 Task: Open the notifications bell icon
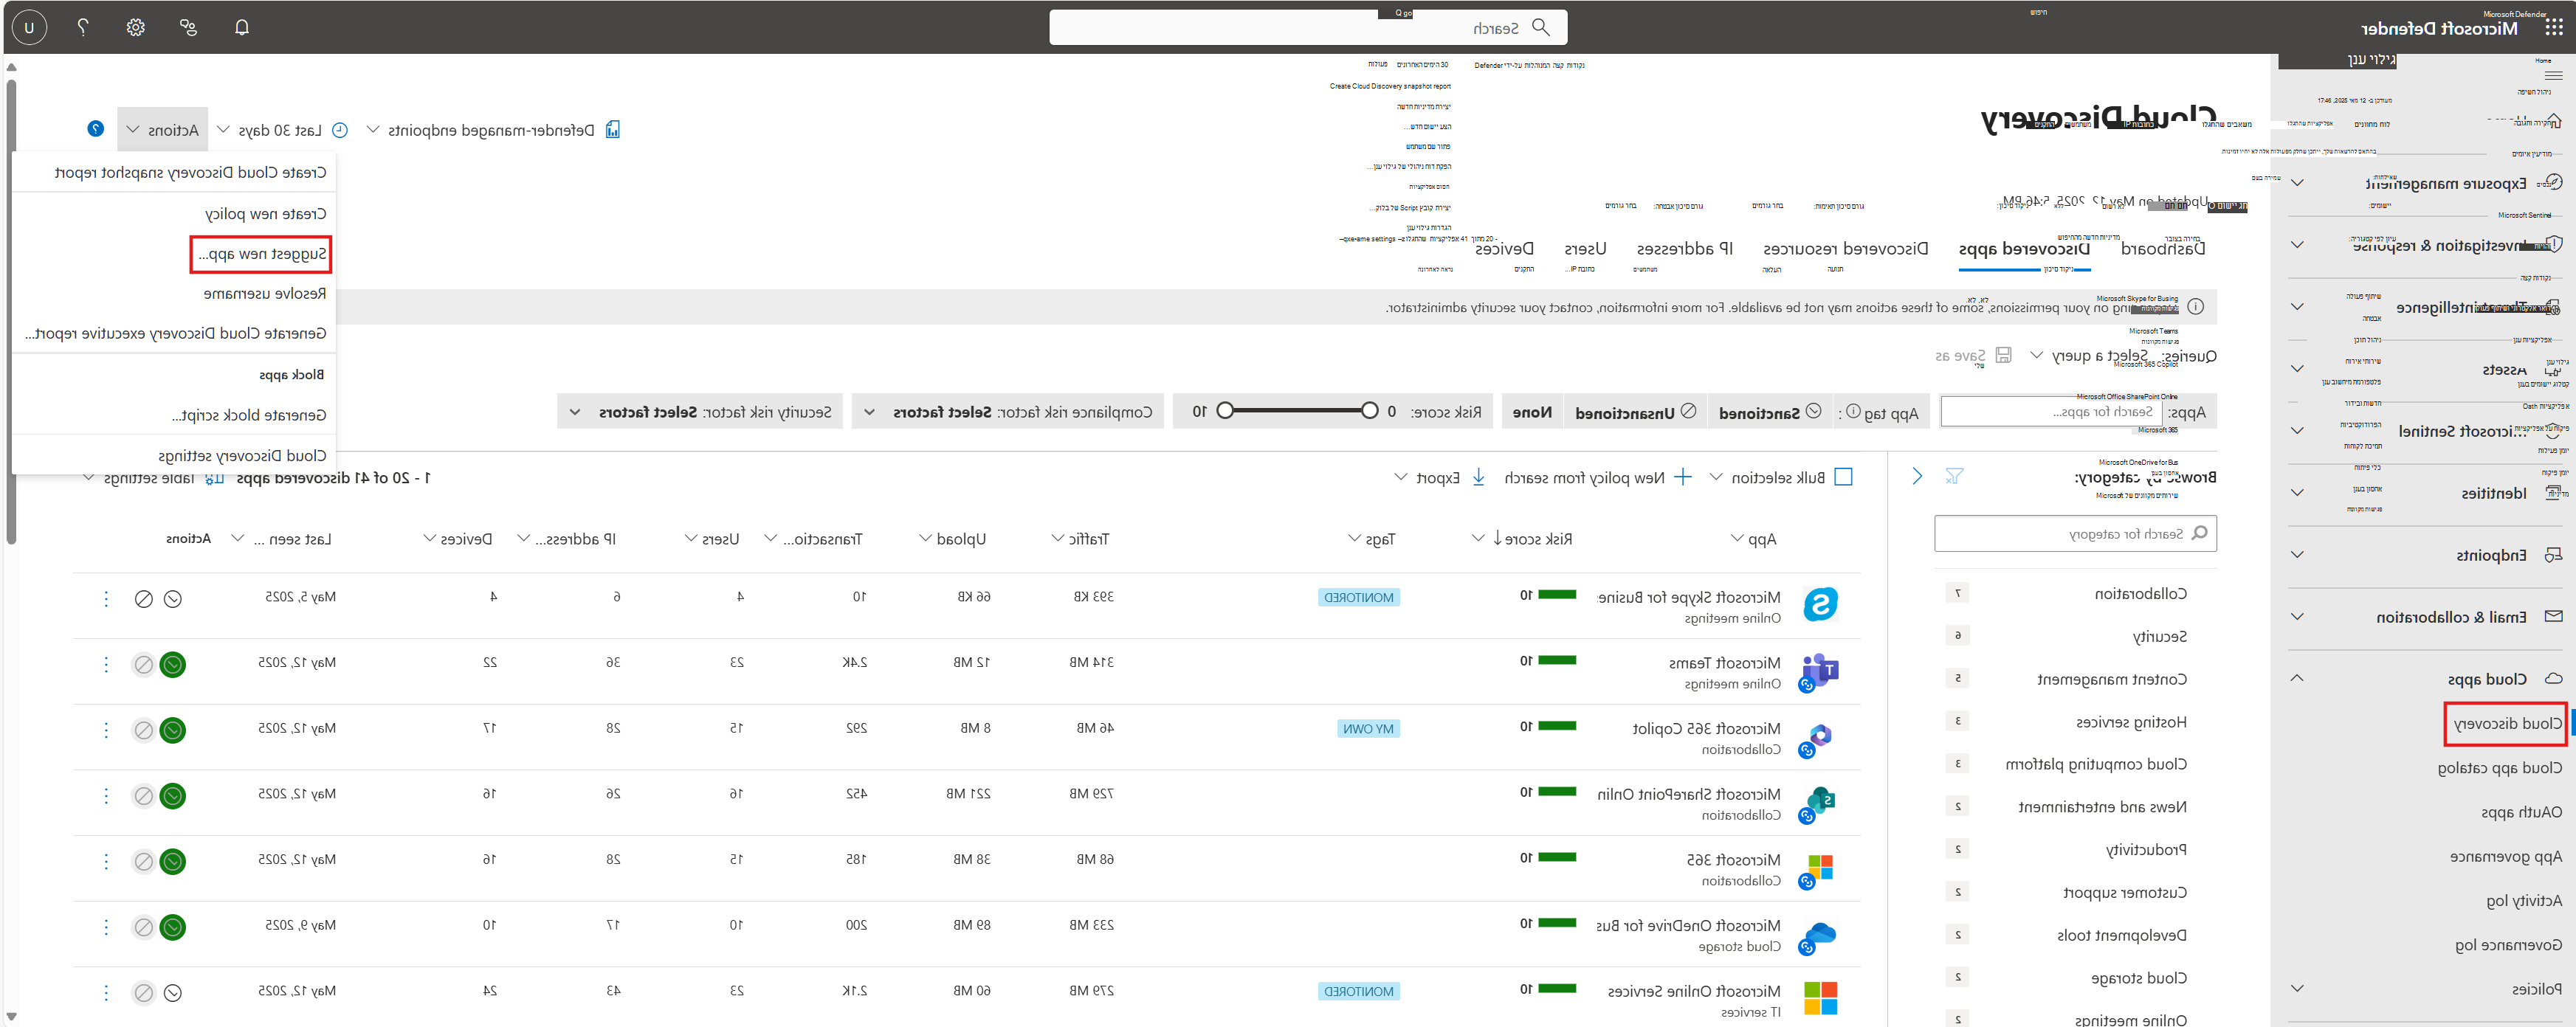click(242, 27)
